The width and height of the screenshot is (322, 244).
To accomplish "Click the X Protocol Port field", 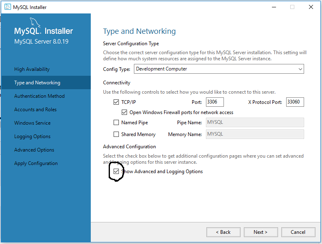I will 295,102.
